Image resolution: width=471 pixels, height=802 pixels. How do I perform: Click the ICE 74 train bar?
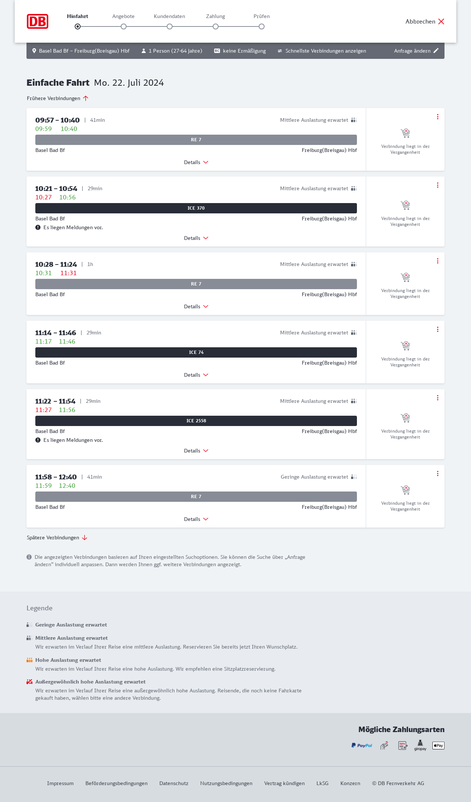point(196,352)
